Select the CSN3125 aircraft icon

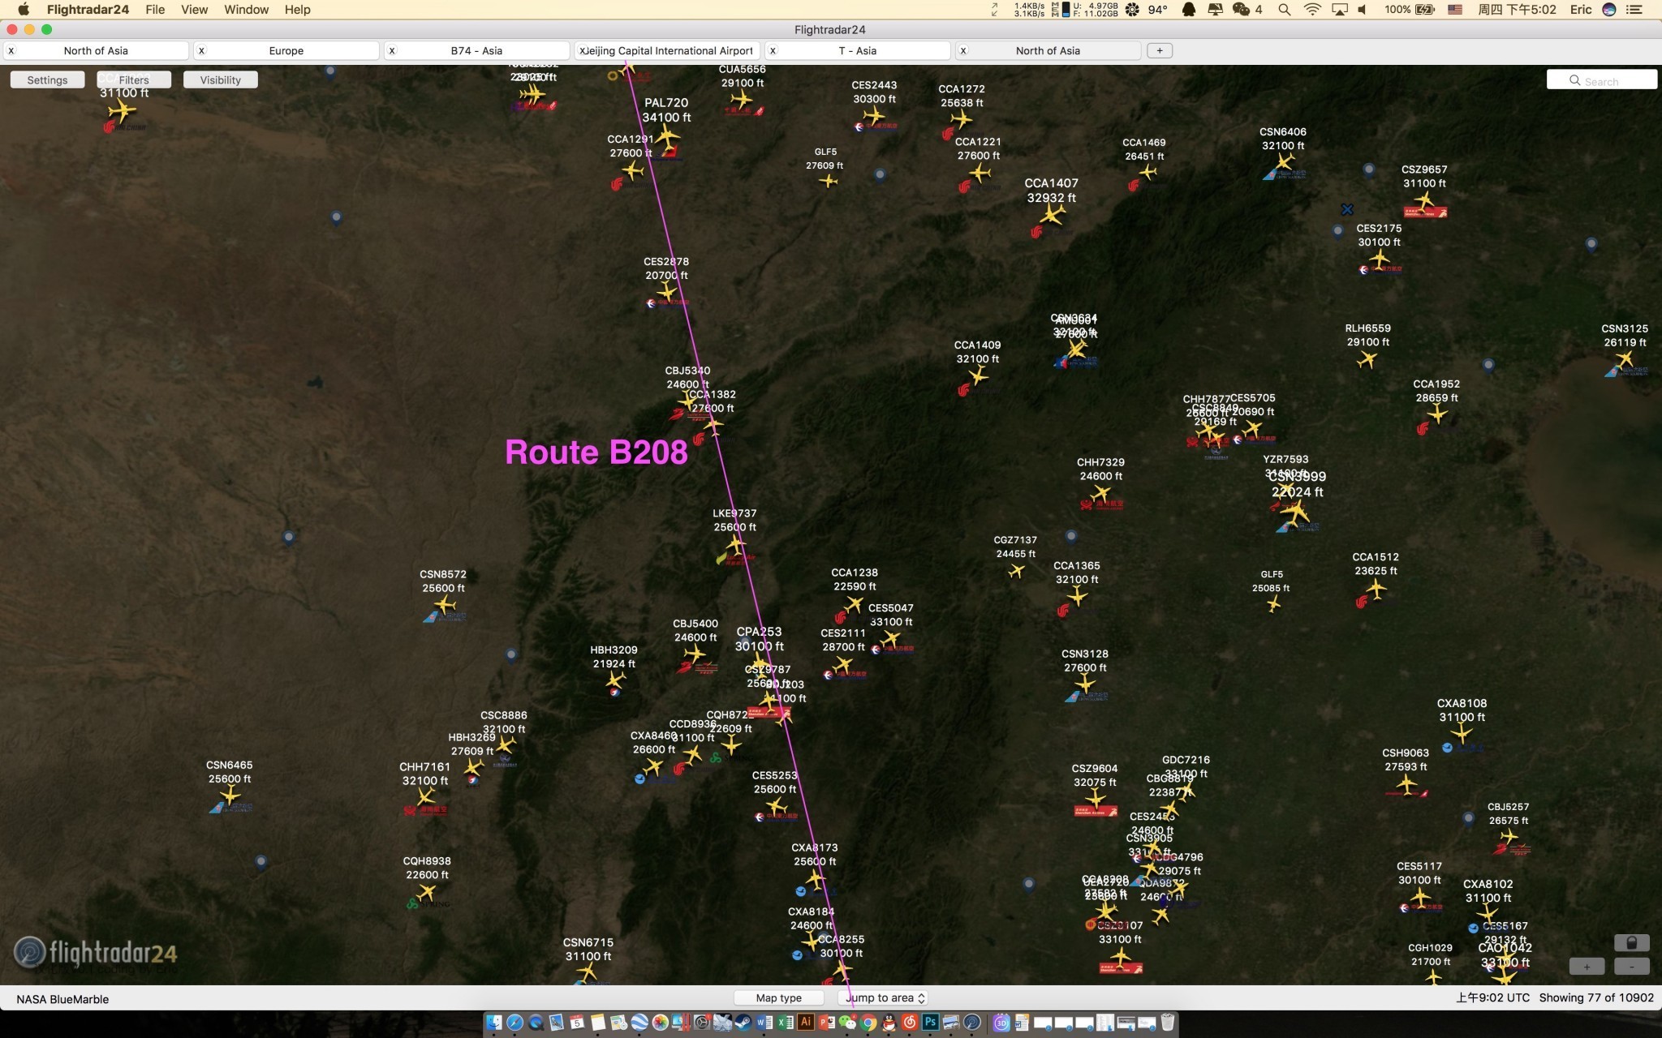[1625, 358]
